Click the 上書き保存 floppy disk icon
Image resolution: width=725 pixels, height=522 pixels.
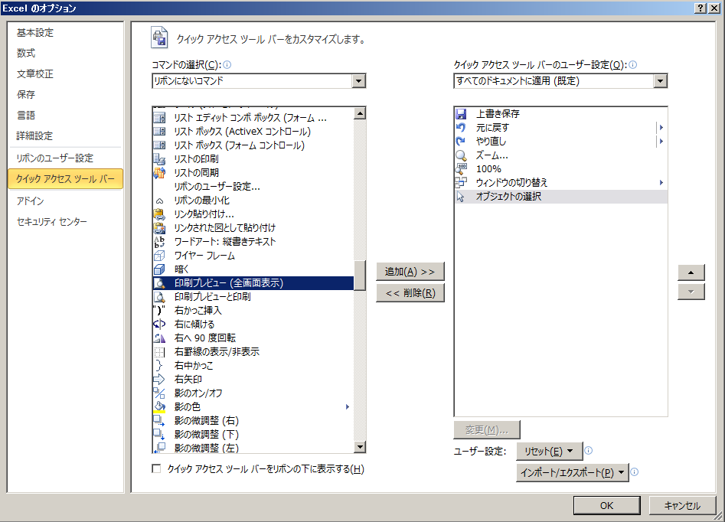461,114
